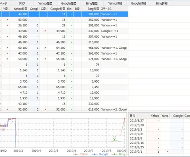This screenshot has height=157, width=190.
Task: Select the status cell Google:-→1
Action: click(114, 31)
